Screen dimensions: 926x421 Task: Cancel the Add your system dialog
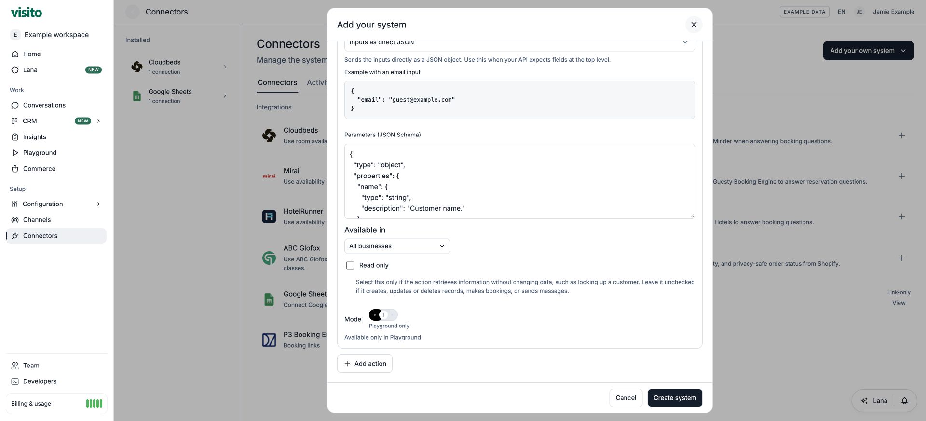pos(626,398)
